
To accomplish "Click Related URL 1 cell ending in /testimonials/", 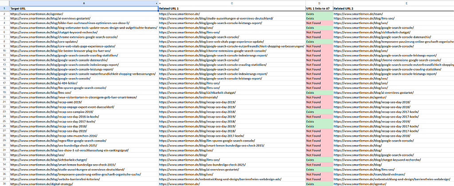I will coord(232,97).
